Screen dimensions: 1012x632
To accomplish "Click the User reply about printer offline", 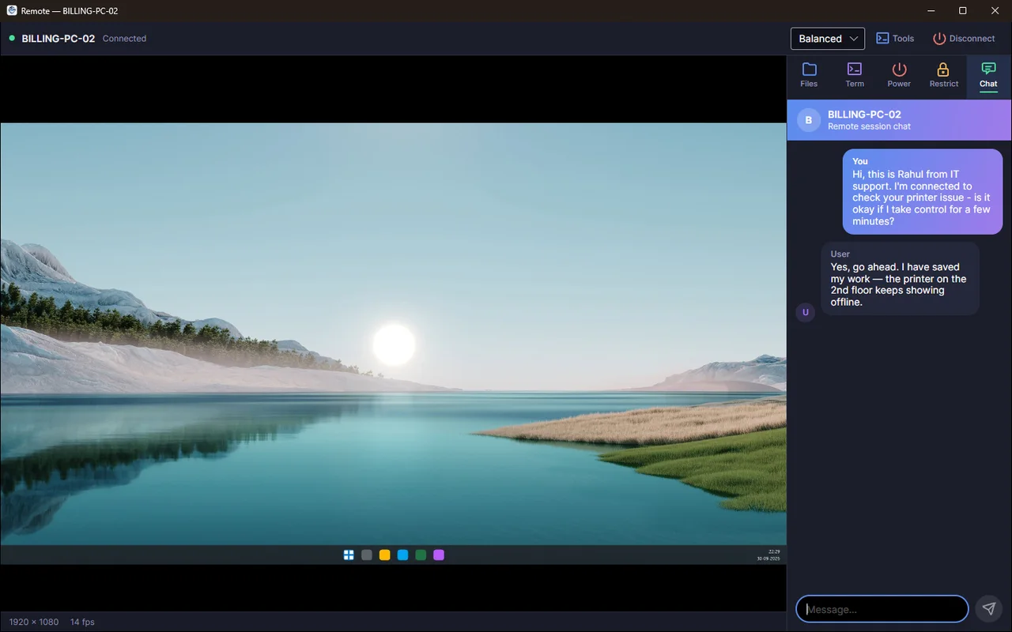I will coord(900,278).
